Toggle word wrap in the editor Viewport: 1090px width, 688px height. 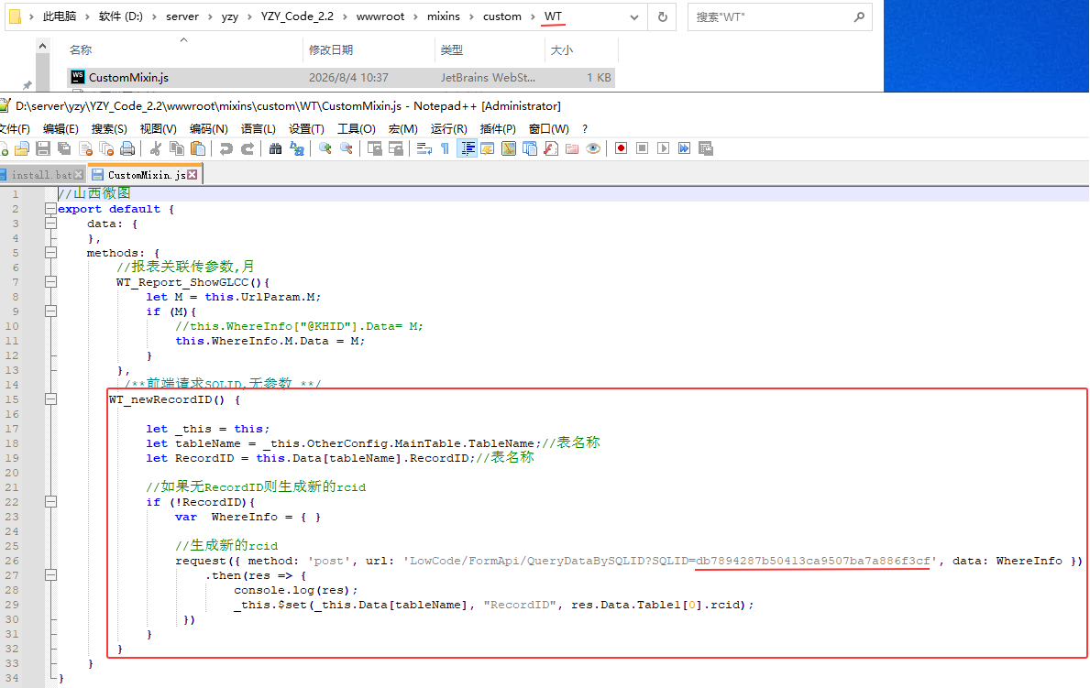(x=424, y=148)
